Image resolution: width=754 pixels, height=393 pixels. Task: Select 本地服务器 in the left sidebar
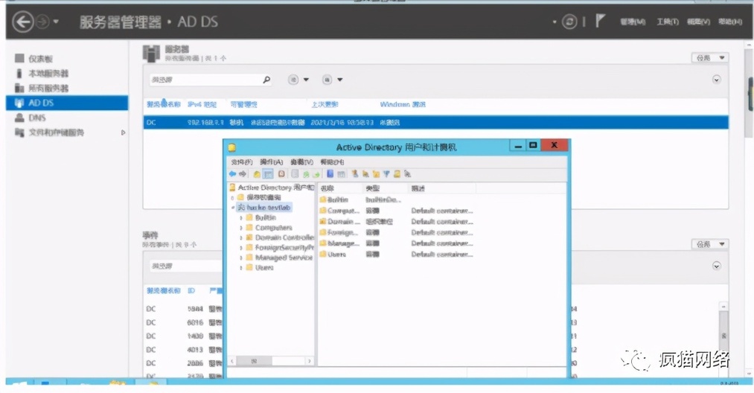48,73
